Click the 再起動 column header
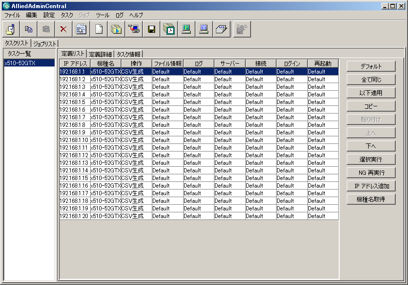Viewport: 408px width, 285px height. 323,64
